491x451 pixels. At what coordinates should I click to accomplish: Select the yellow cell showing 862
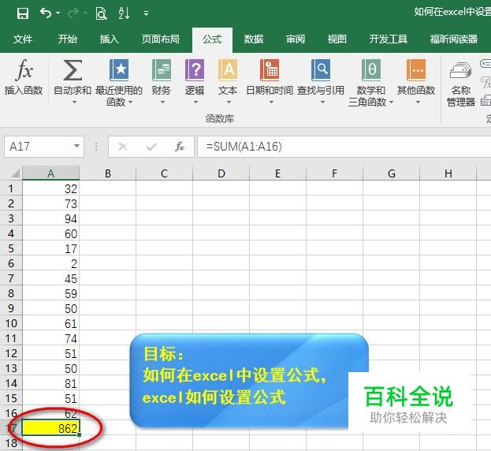(51, 428)
